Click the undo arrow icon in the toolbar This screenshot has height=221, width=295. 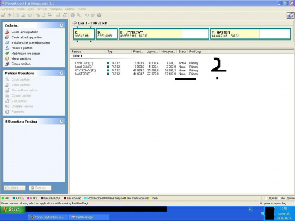(87, 15)
